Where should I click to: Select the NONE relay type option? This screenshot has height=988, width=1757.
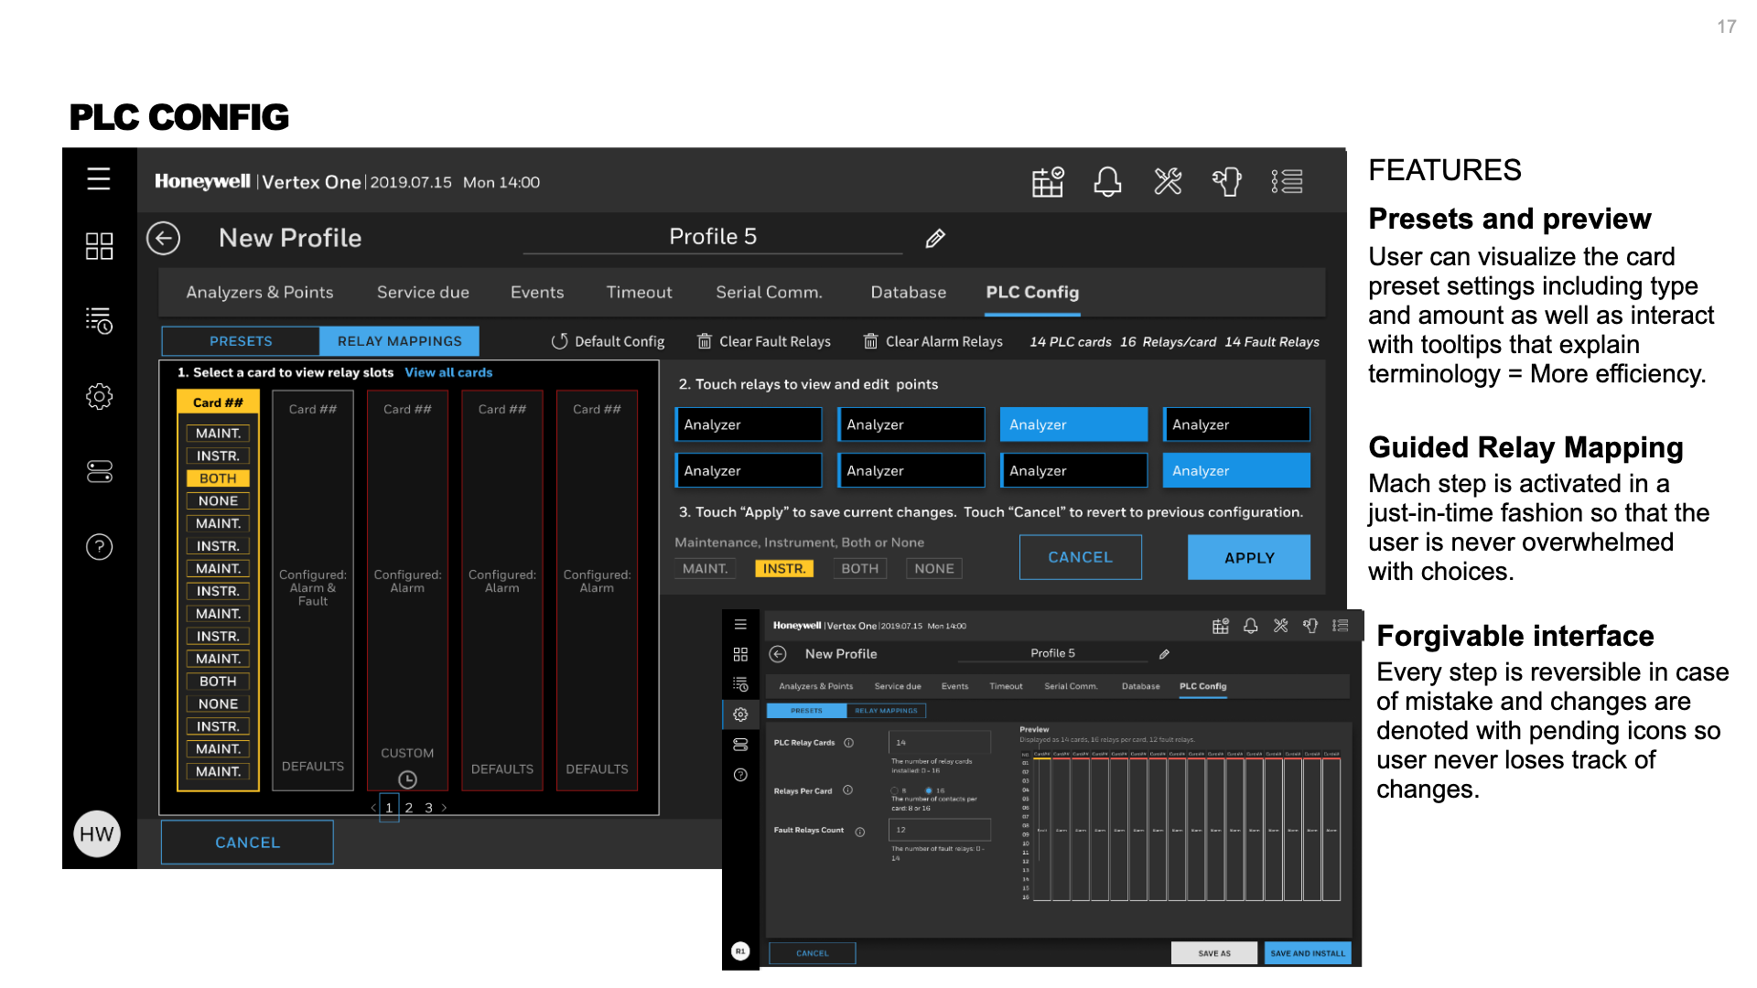tap(933, 568)
